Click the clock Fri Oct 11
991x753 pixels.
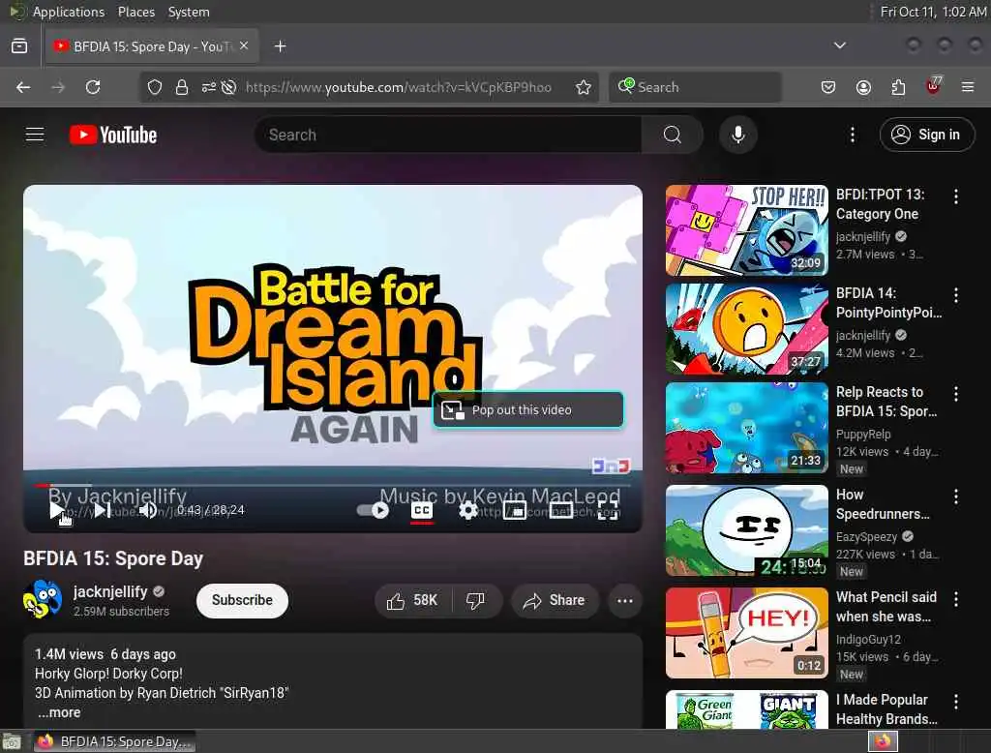(933, 12)
